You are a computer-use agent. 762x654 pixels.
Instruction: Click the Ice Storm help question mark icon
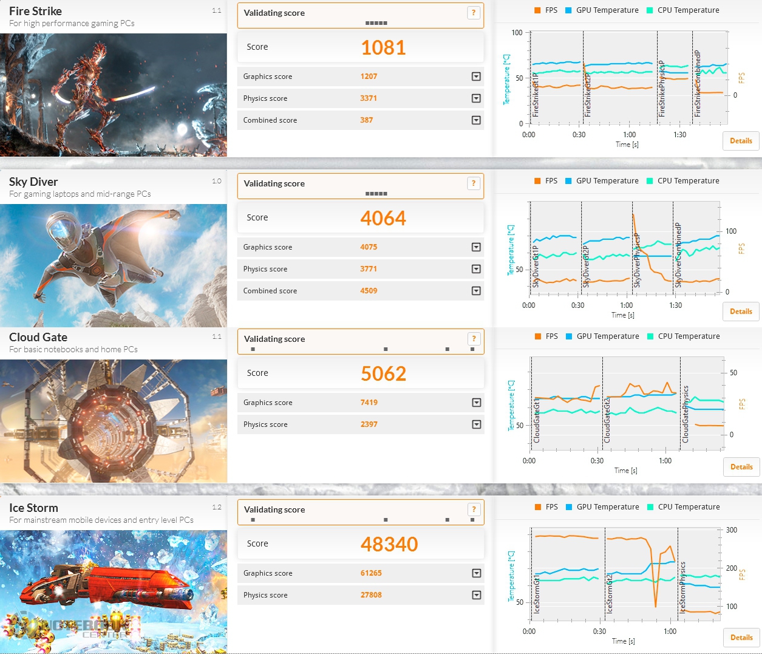click(474, 509)
